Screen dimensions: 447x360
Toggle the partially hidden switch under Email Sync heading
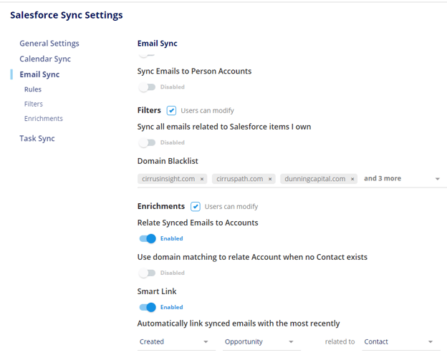(147, 54)
